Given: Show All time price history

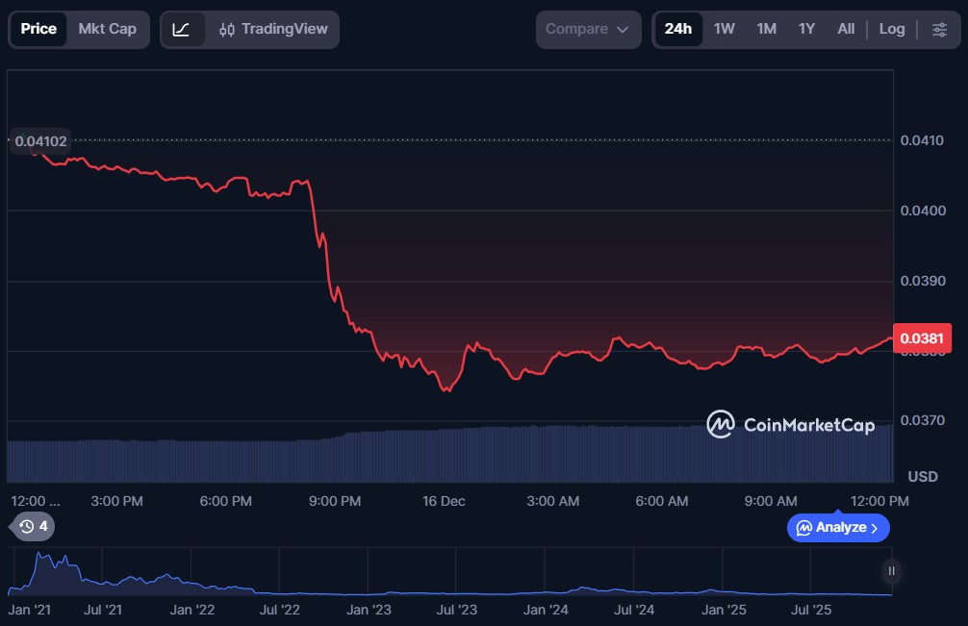Looking at the screenshot, I should coord(846,29).
